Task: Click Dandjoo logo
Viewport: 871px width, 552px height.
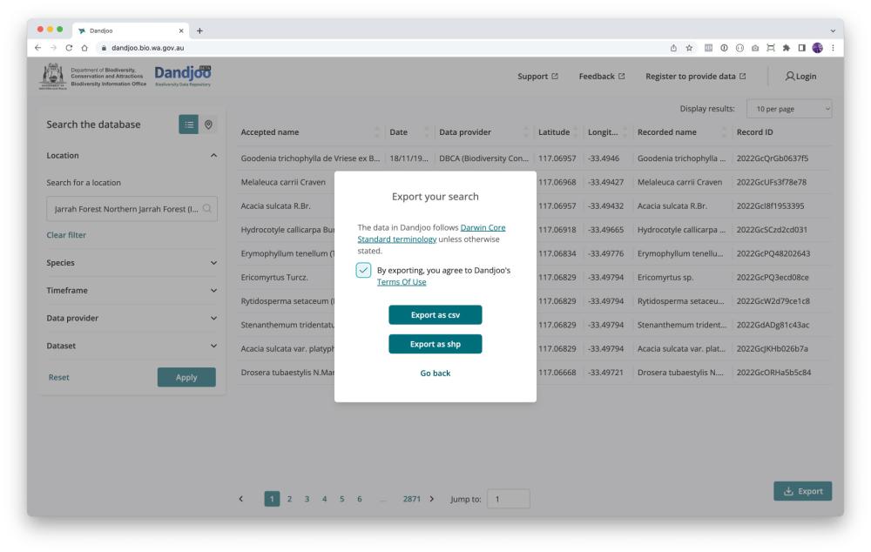Action: point(183,76)
